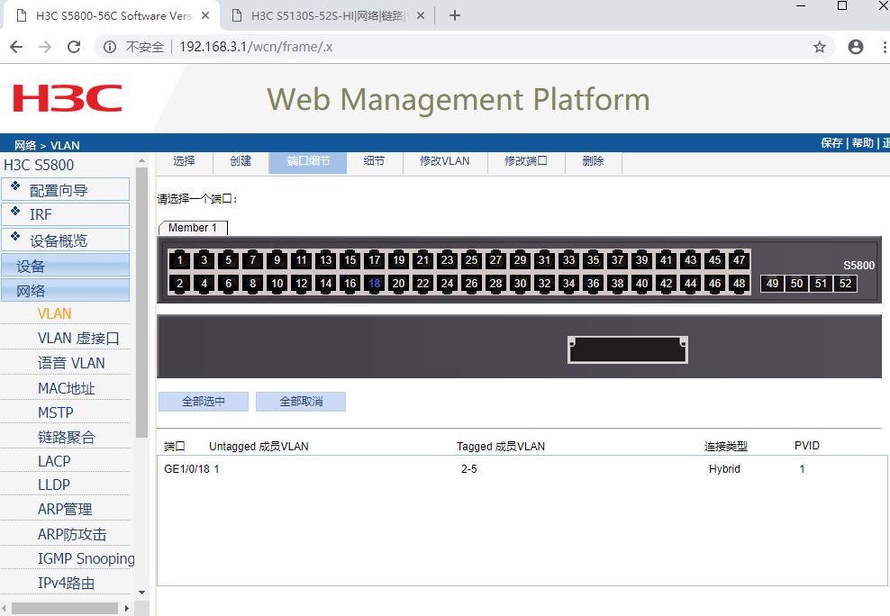The width and height of the screenshot is (890, 616).
Task: Select port 16 on the switch panel
Action: pyautogui.click(x=350, y=283)
